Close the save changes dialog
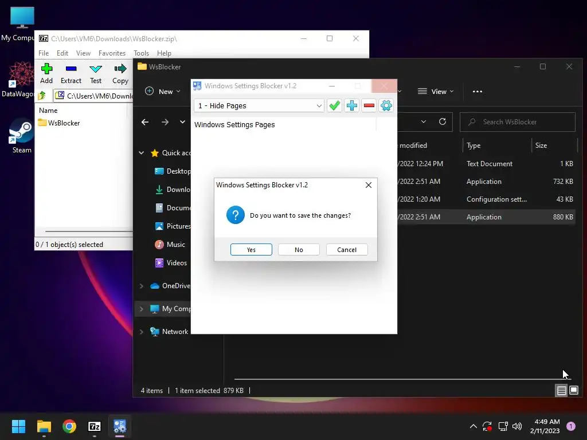Image resolution: width=587 pixels, height=440 pixels. (x=369, y=185)
